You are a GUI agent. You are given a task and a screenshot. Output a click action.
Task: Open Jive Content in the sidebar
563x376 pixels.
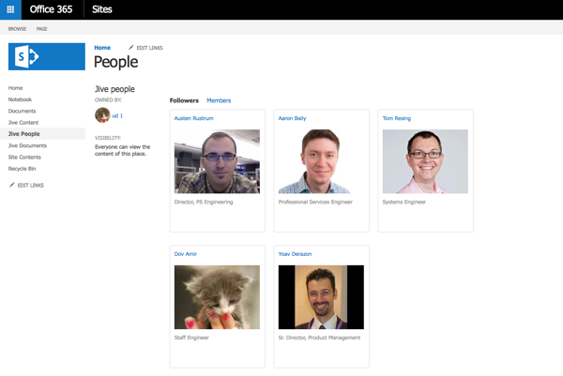coord(23,122)
